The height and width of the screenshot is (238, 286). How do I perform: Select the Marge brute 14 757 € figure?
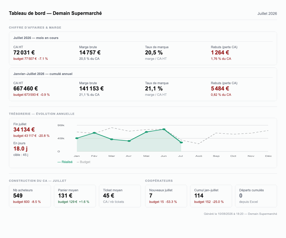(90, 53)
